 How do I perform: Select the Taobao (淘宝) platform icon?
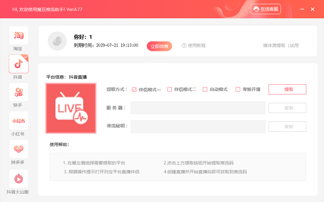[19, 35]
